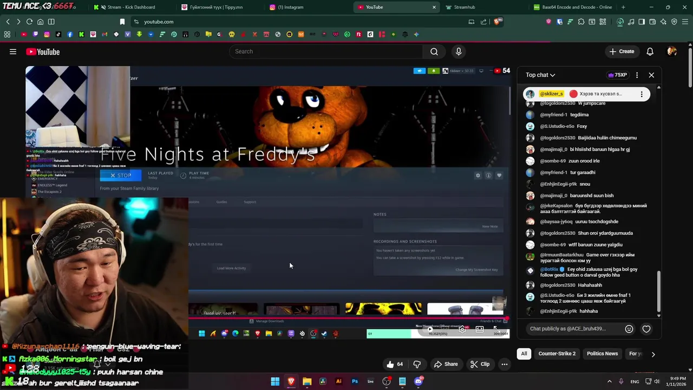
Task: Open pinned message options by @sklizer_s
Action: tap(642, 94)
